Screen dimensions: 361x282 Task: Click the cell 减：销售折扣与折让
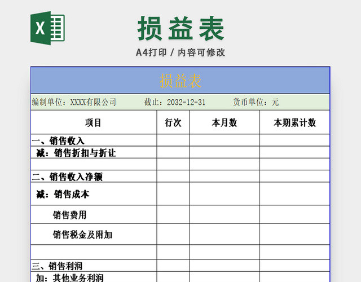pos(94,152)
